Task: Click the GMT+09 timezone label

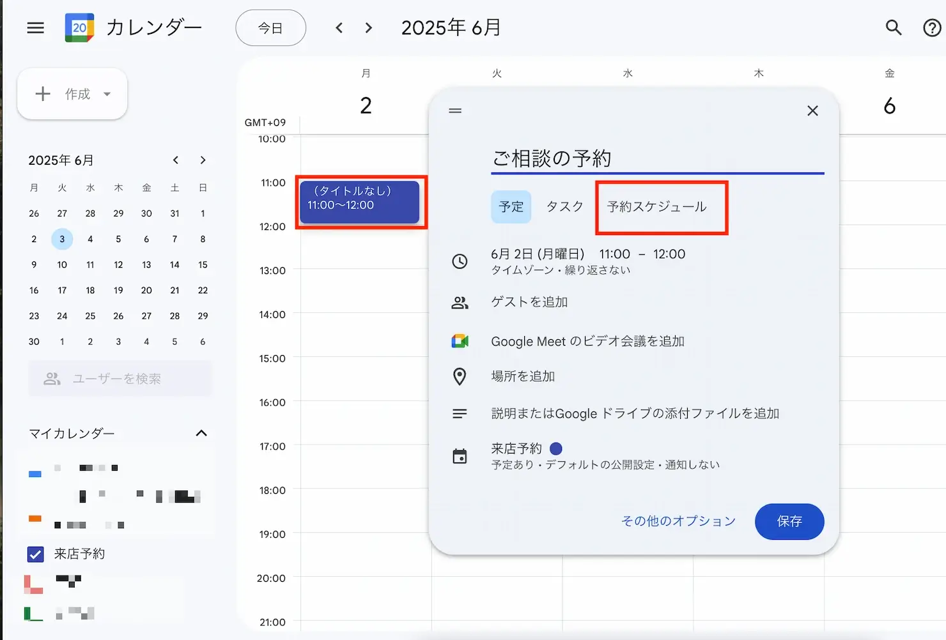Action: 265,123
